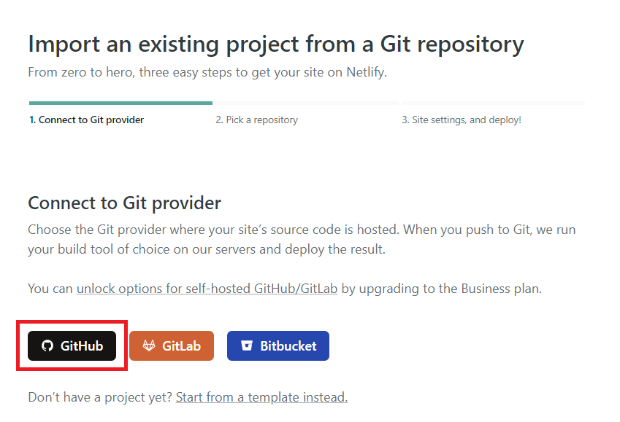Choose the orange GitLab provider button
Screen dimensions: 620x422
[172, 345]
